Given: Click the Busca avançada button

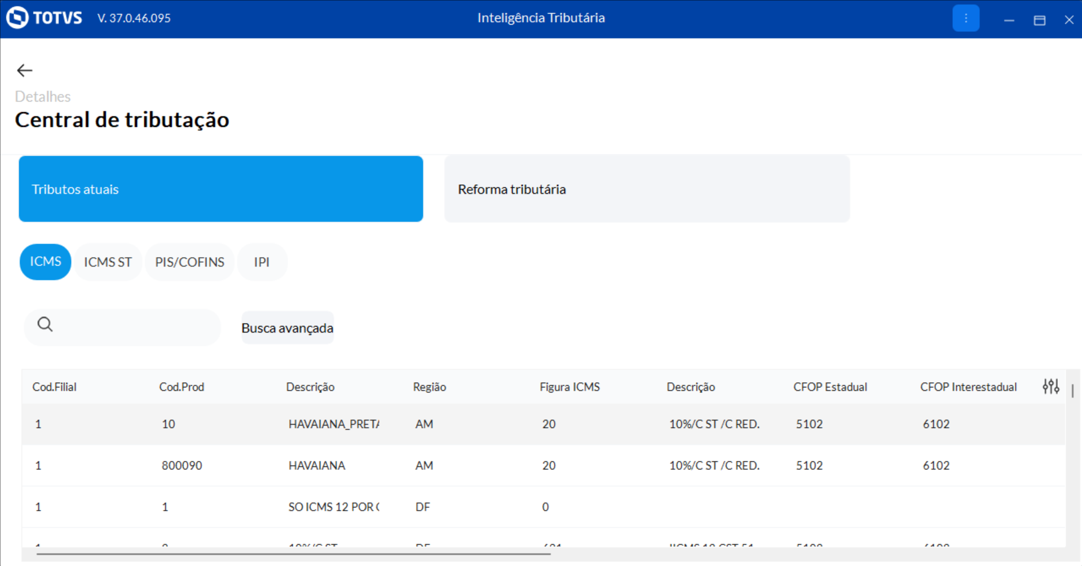Looking at the screenshot, I should 287,328.
